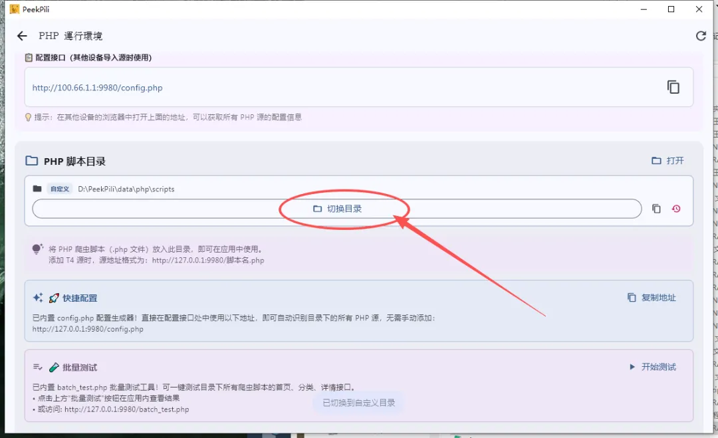Go back with the left arrow icon
The height and width of the screenshot is (438, 718).
[22, 36]
